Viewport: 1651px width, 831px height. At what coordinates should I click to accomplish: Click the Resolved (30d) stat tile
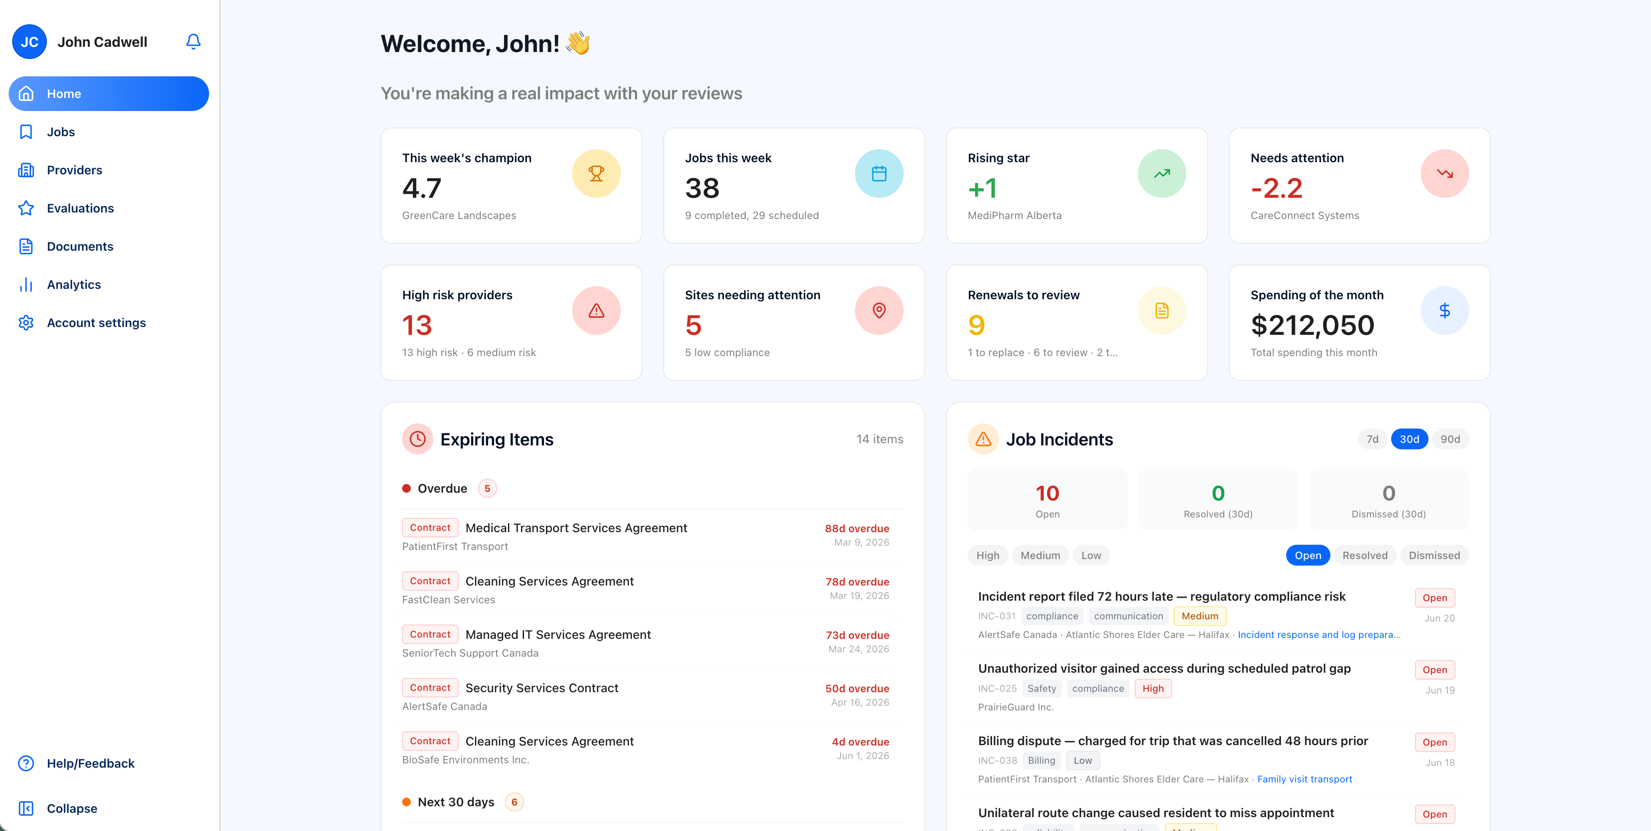pos(1218,500)
